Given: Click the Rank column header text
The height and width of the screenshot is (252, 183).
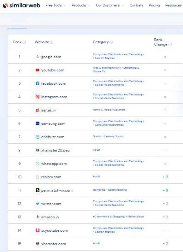Looking at the screenshot, I should tap(17, 42).
